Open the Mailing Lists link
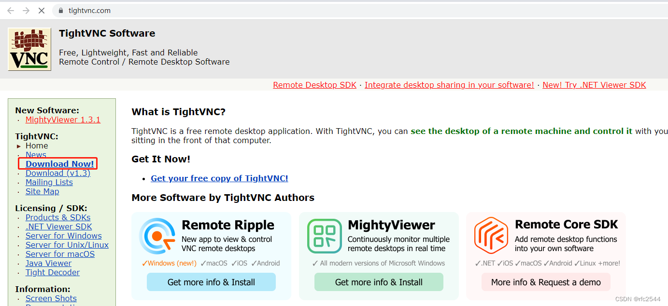 pos(49,182)
